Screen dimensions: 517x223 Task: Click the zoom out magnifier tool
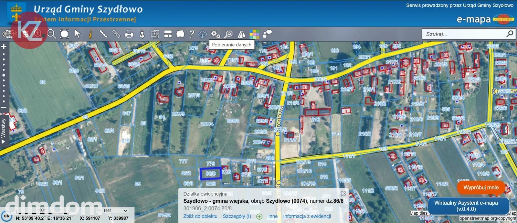point(51,34)
